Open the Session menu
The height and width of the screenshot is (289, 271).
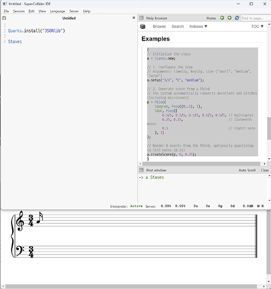(19, 11)
